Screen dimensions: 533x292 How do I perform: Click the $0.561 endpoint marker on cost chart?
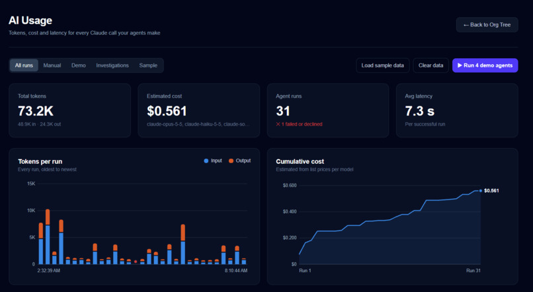(480, 191)
